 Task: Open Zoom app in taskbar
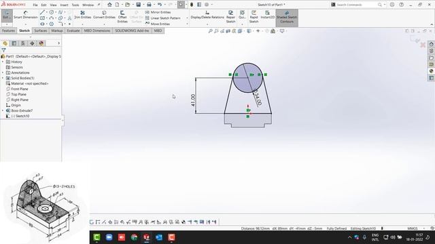109,237
